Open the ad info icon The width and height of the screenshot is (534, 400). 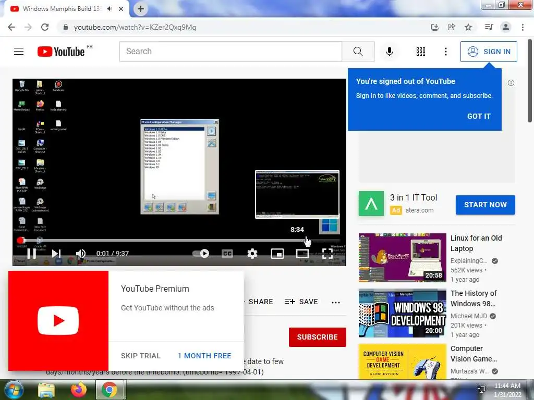[511, 83]
